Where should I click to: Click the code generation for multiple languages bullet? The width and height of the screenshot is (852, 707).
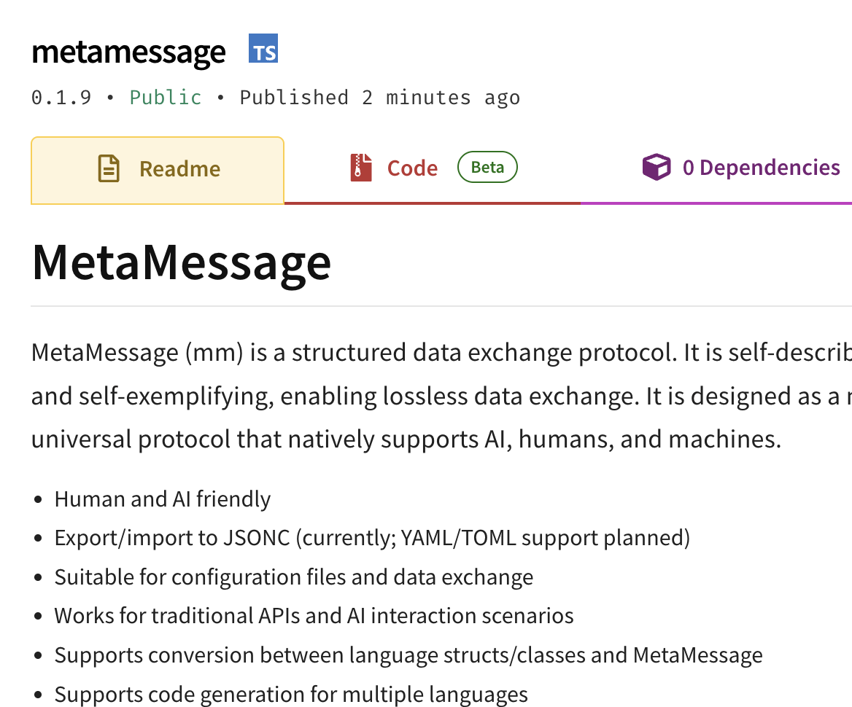(291, 695)
